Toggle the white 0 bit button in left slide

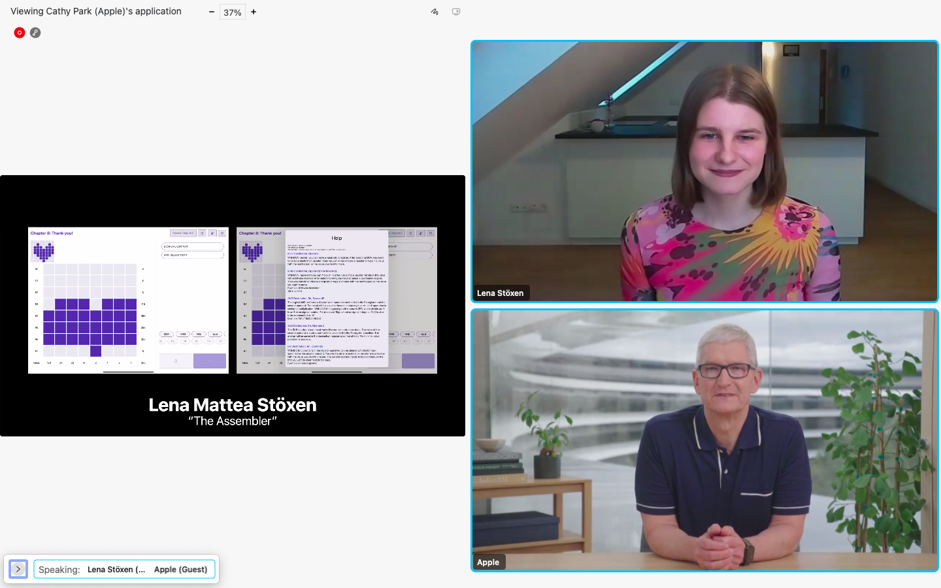pyautogui.click(x=176, y=361)
